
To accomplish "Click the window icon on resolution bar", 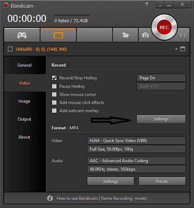I will (x=183, y=49).
